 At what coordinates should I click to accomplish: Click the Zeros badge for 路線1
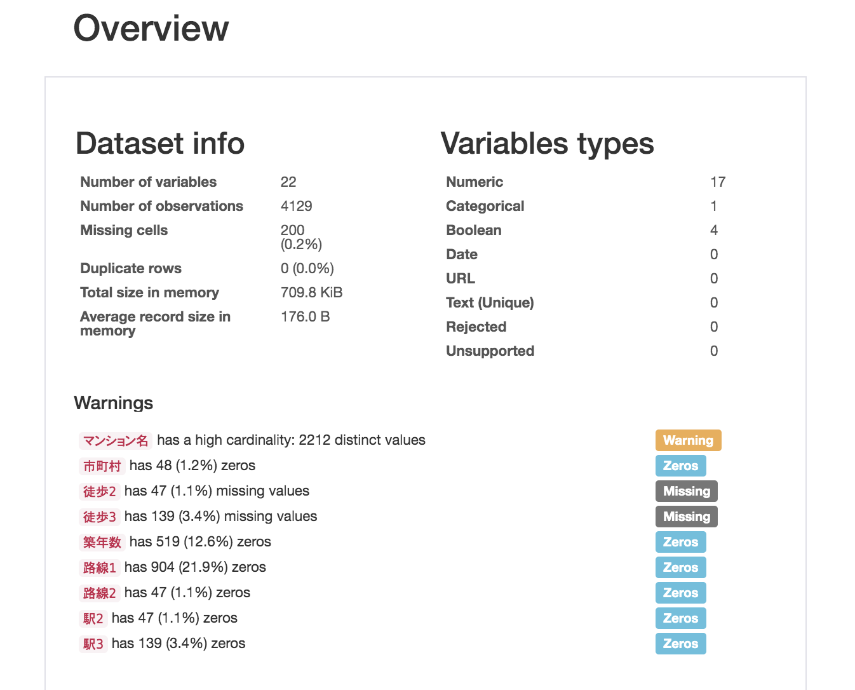click(680, 567)
